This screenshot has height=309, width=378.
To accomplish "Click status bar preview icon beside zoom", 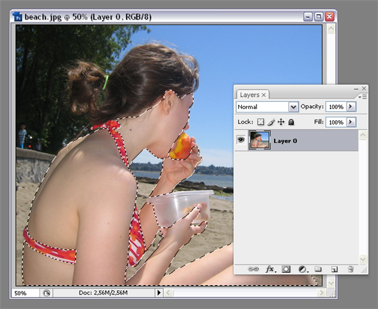I will pyautogui.click(x=47, y=293).
